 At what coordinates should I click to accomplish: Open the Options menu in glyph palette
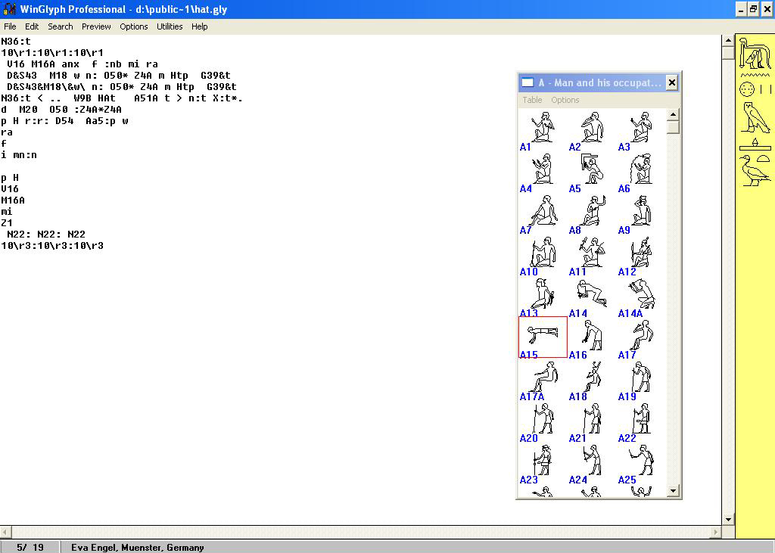click(565, 100)
